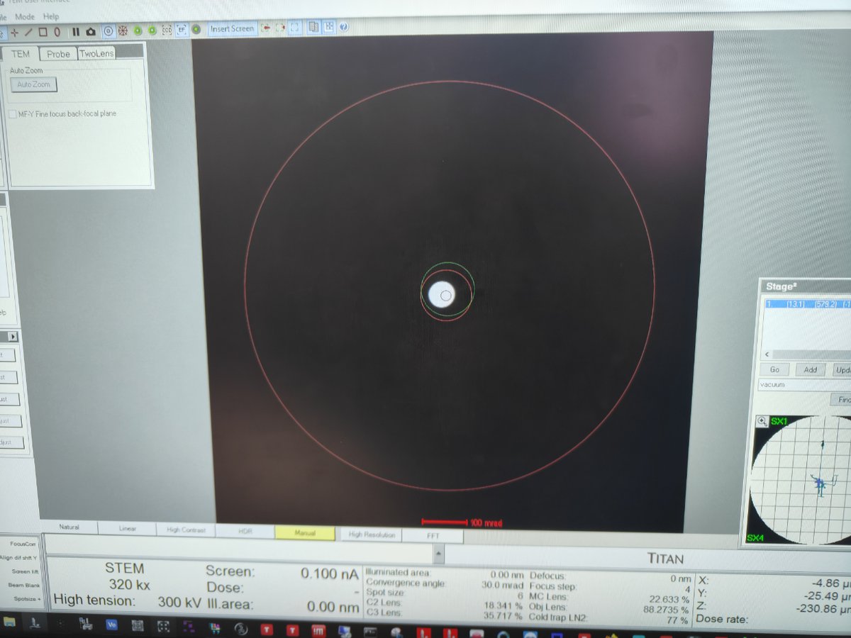
Task: Enable MF-Y fine focus back-focal plane
Action: 12,113
